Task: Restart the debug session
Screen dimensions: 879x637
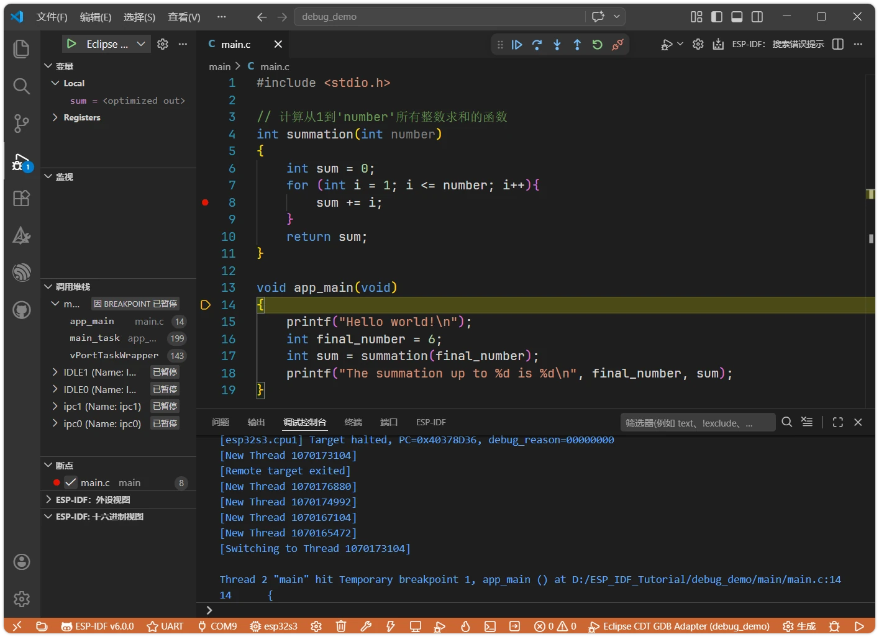Action: [597, 44]
